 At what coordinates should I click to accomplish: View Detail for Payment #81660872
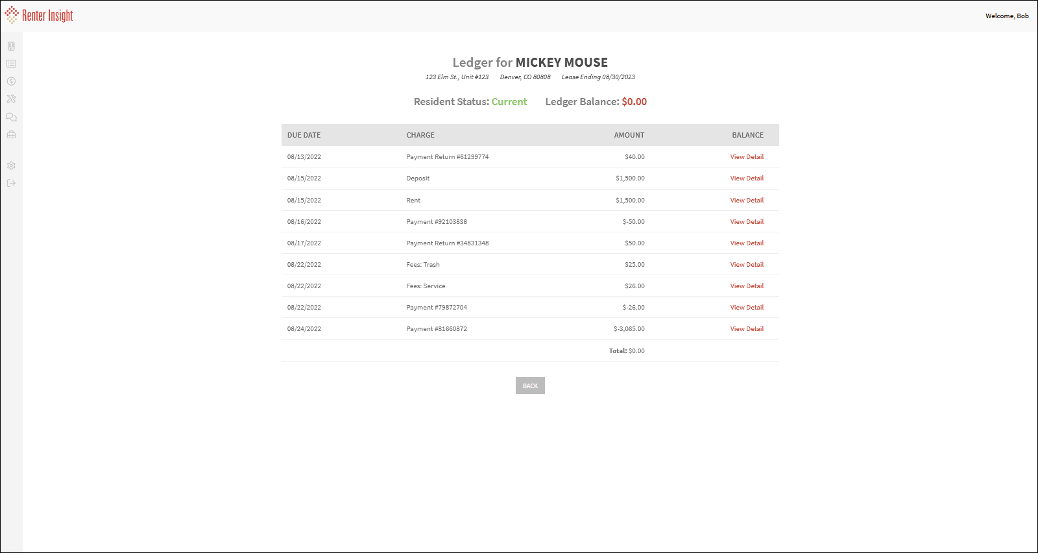[x=747, y=329]
